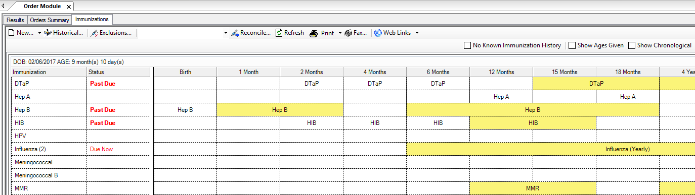
Task: Click Hep B Past Due status
Action: click(x=103, y=110)
